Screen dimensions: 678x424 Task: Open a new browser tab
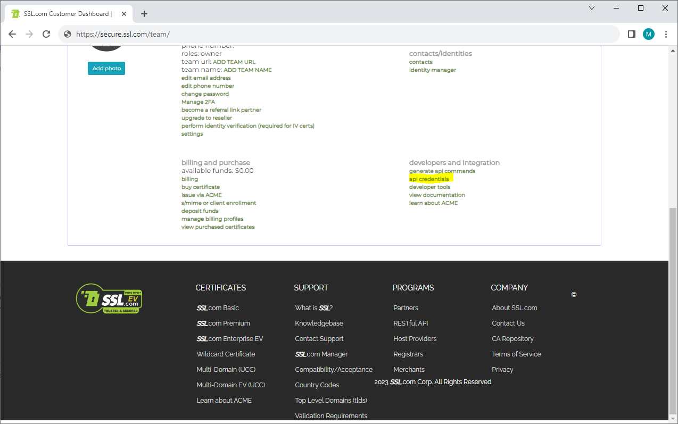tap(144, 14)
